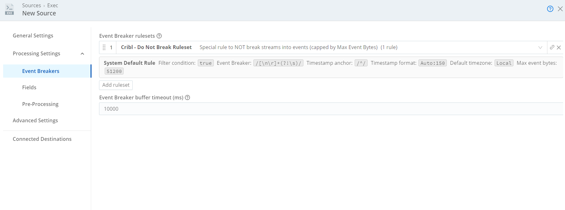
Task: Switch to Pre-Processing settings
Action: pyautogui.click(x=40, y=104)
